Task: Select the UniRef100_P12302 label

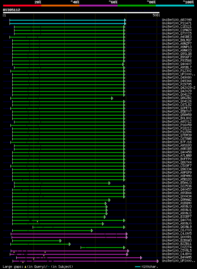Action: (177, 71)
